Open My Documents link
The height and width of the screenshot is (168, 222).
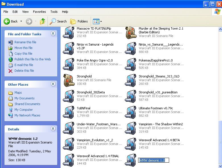(x=24, y=98)
